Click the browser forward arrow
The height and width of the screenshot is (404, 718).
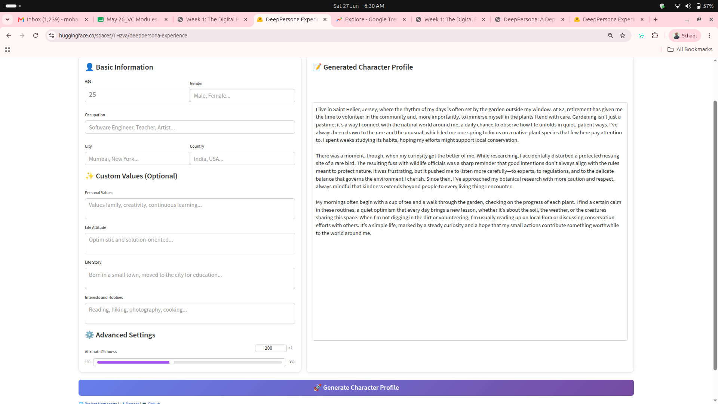coord(22,36)
